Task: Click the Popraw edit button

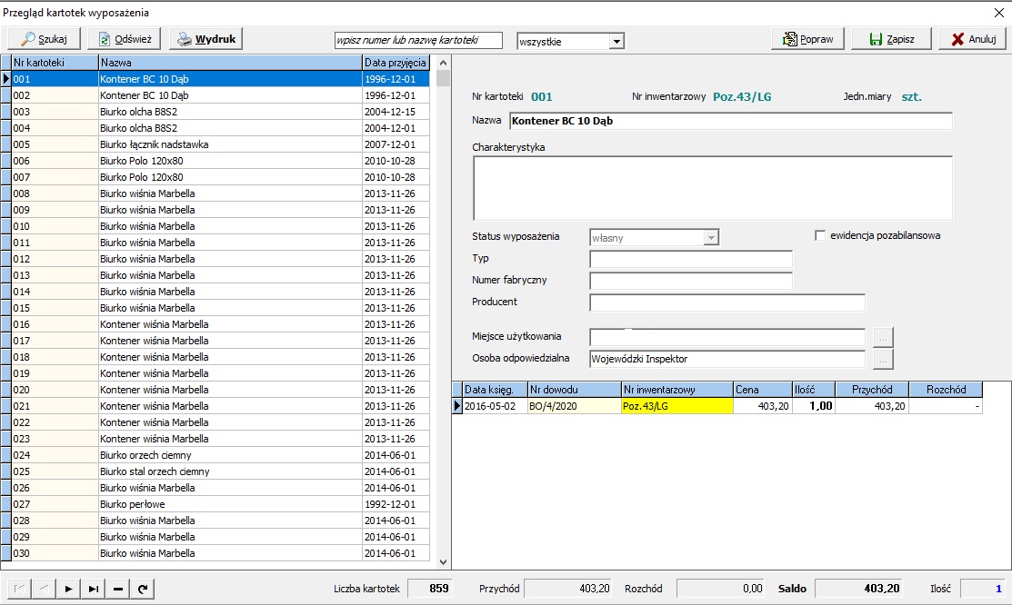Action: [x=808, y=39]
